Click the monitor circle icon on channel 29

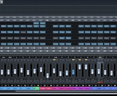[x=105, y=85]
